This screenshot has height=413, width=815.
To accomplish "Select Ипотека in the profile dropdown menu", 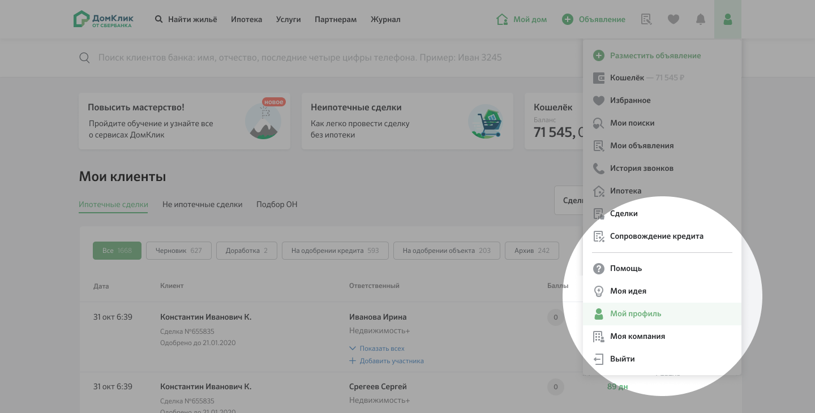I will coord(662,191).
